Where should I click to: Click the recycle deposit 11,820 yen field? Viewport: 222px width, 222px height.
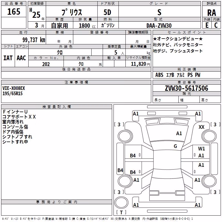138,64
